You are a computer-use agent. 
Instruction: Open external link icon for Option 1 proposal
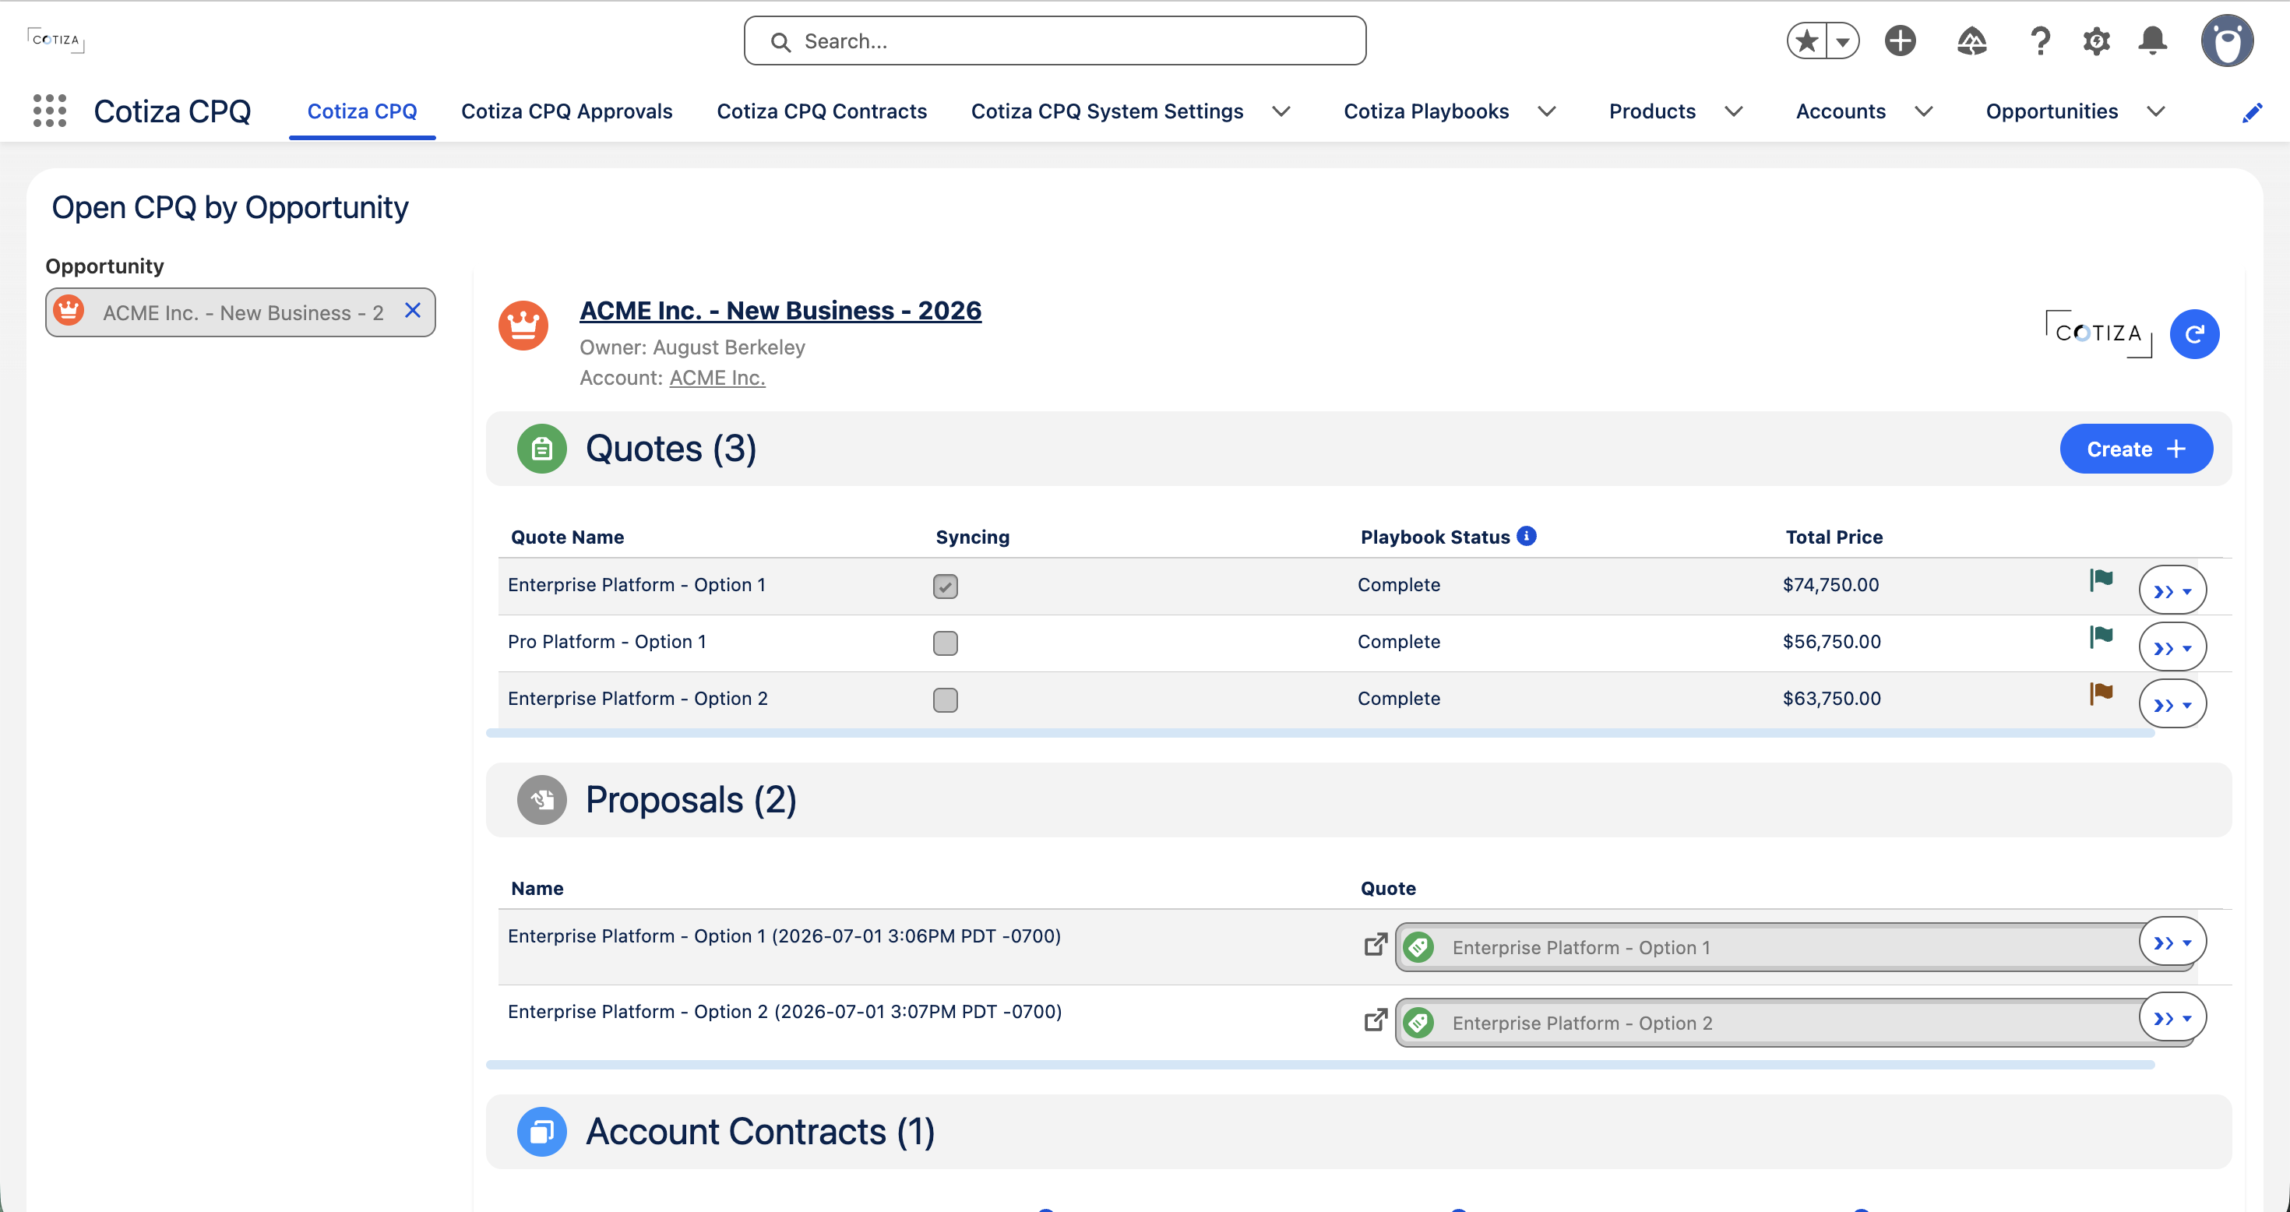point(1376,944)
